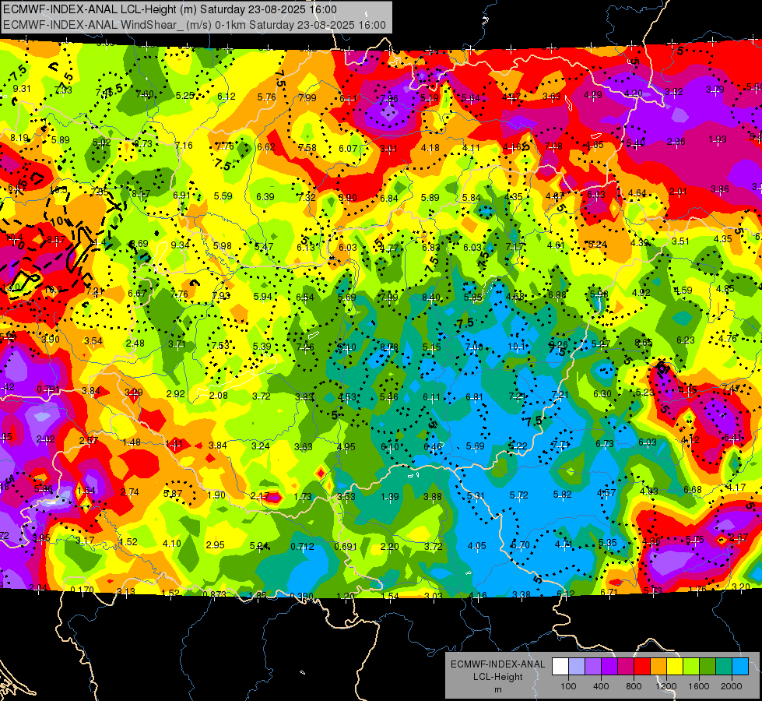Viewport: 762px width, 701px height.
Task: Click the wind shear value 6.81
Action: point(474,397)
